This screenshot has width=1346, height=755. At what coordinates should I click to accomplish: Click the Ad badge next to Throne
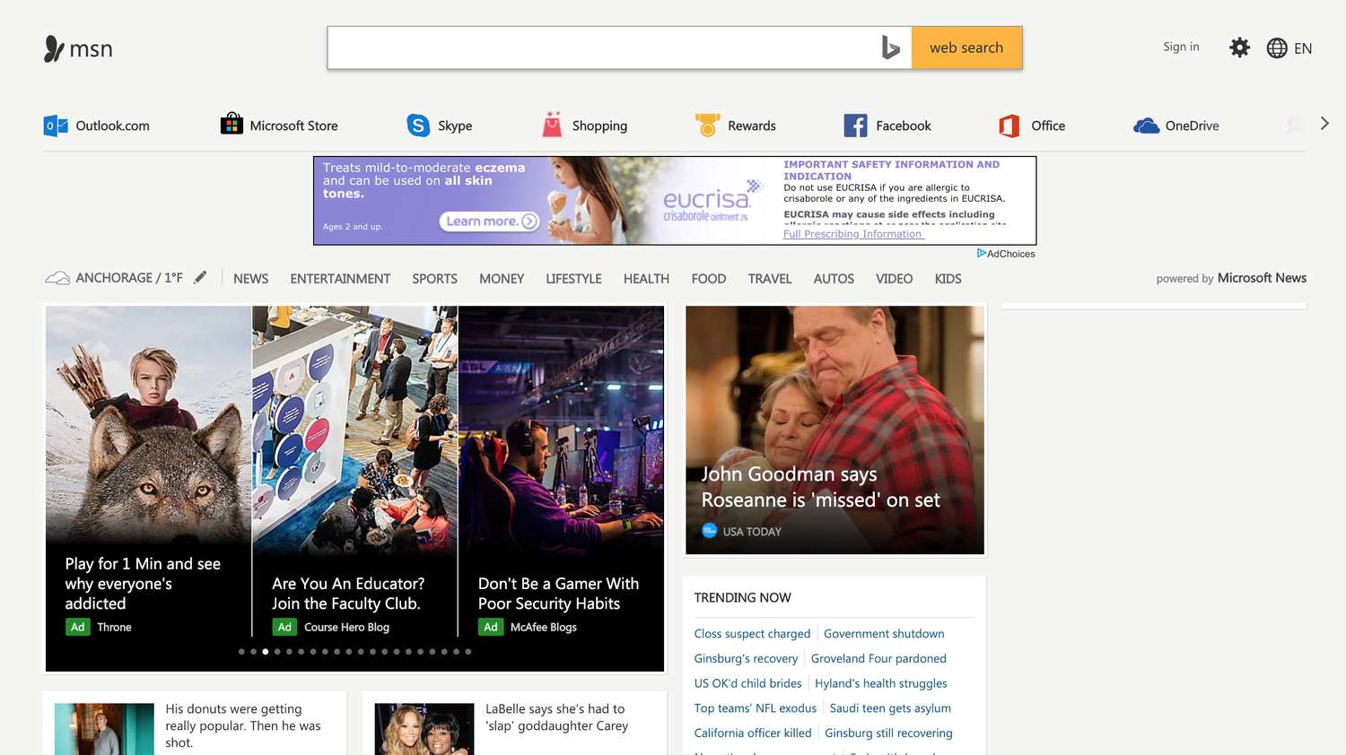click(x=78, y=627)
